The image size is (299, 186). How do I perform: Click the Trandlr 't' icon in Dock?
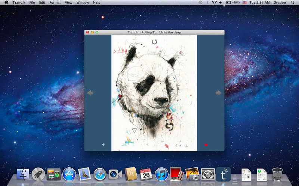(223, 174)
